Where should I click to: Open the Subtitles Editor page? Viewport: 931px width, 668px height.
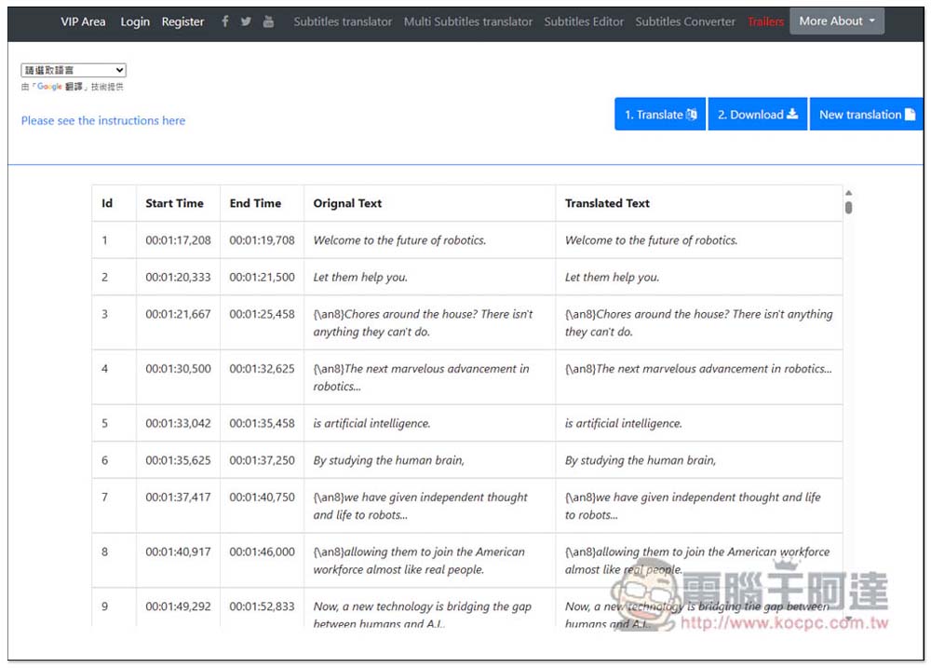[584, 22]
